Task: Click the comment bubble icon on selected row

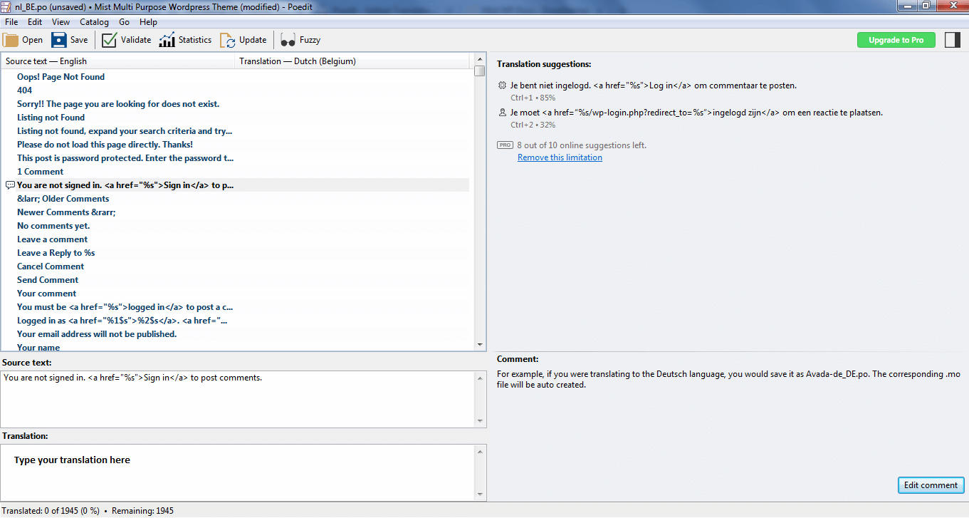Action: [10, 185]
